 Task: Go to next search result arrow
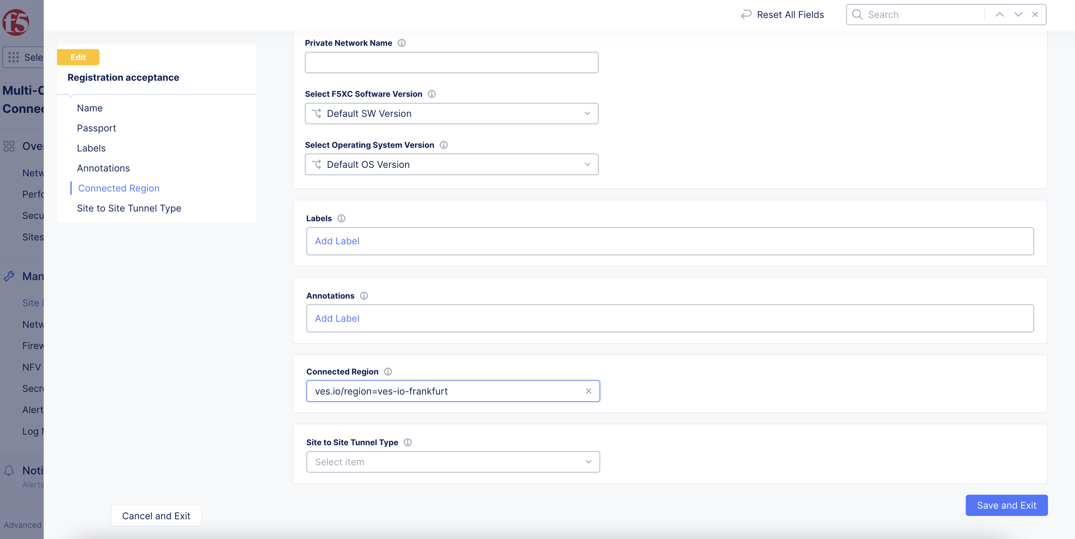pos(1018,15)
